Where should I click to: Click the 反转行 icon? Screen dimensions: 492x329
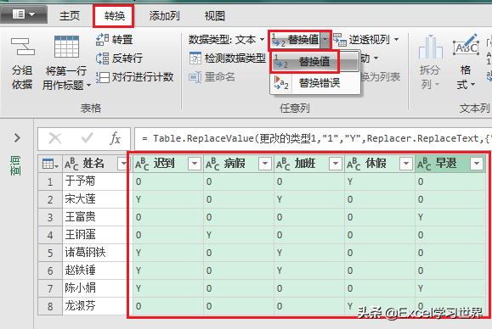pyautogui.click(x=102, y=59)
